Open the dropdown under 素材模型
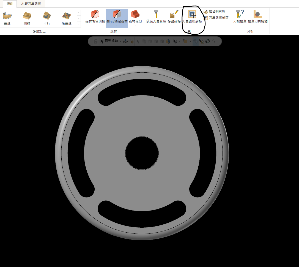Viewport: 299px width, 267px height. click(x=135, y=25)
